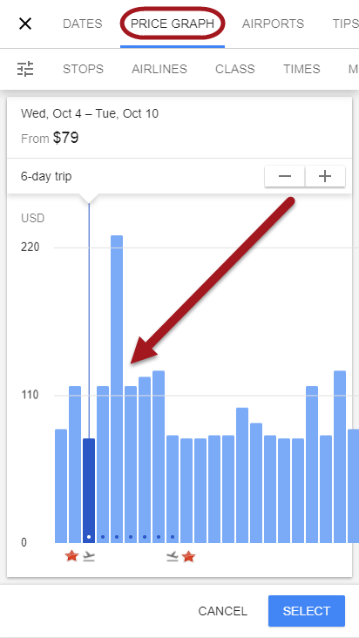359x638 pixels.
Task: Click the second red star marker
Action: pos(188,556)
